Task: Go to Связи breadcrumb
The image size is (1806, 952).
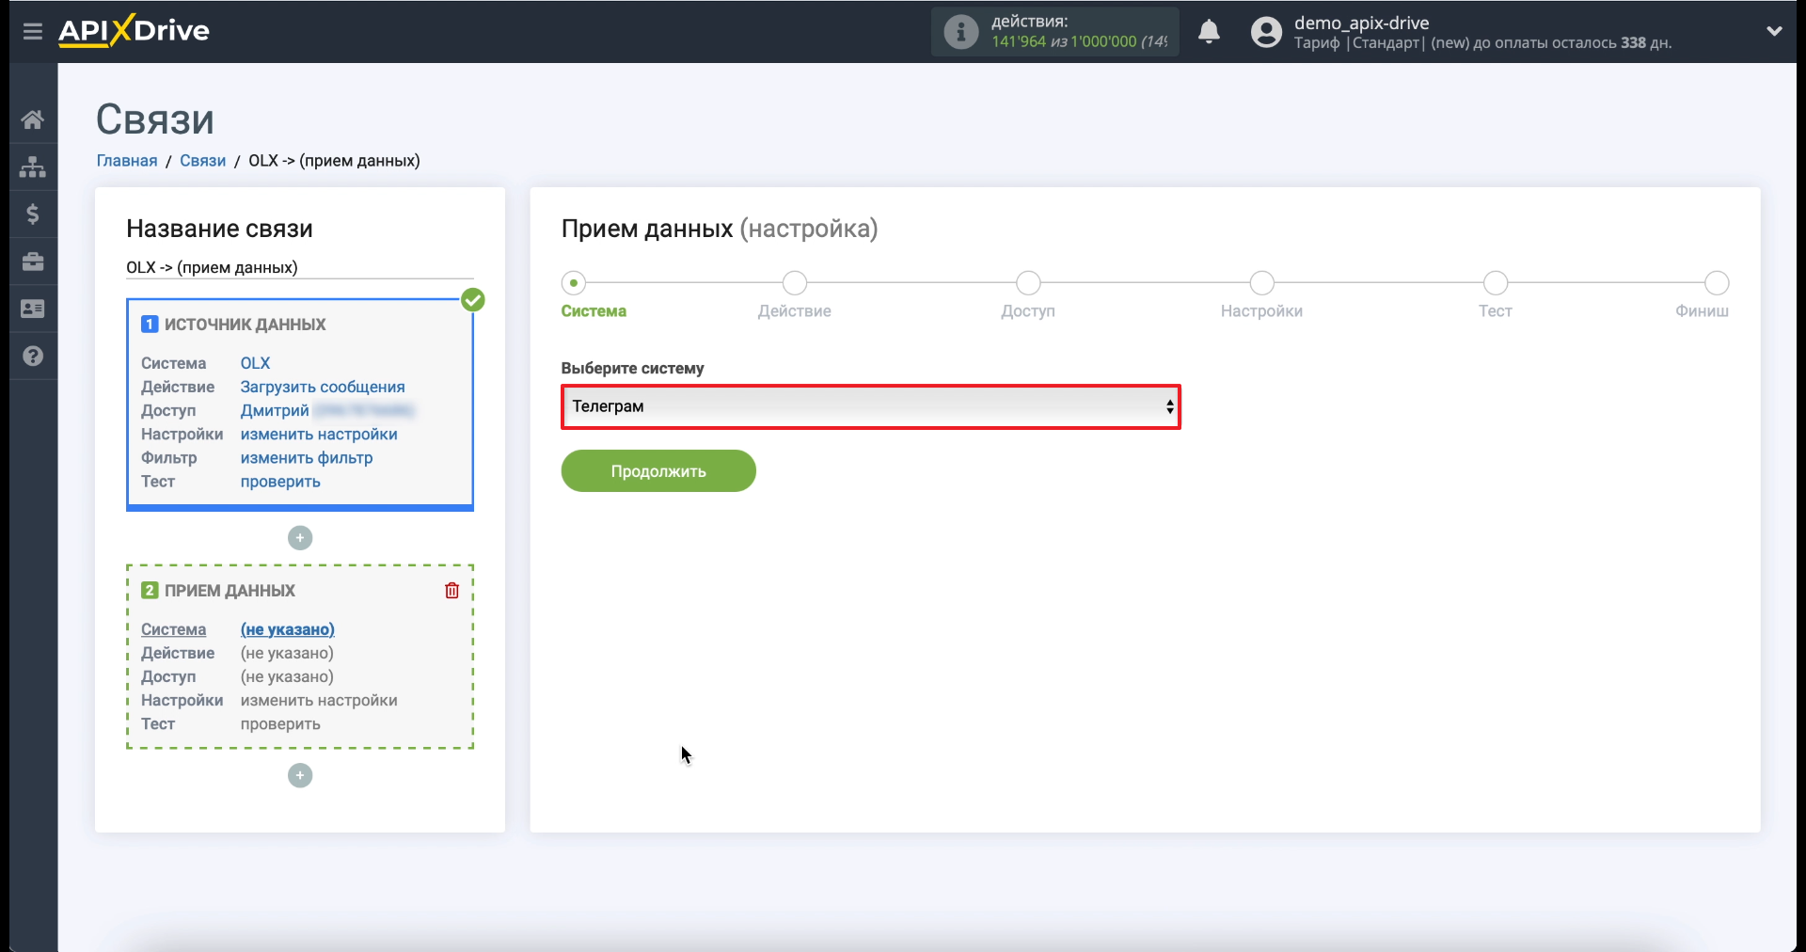Action: tap(202, 161)
